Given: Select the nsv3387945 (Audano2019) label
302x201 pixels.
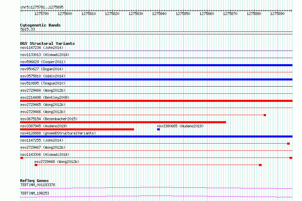Looking at the screenshot, I should coord(44,126).
